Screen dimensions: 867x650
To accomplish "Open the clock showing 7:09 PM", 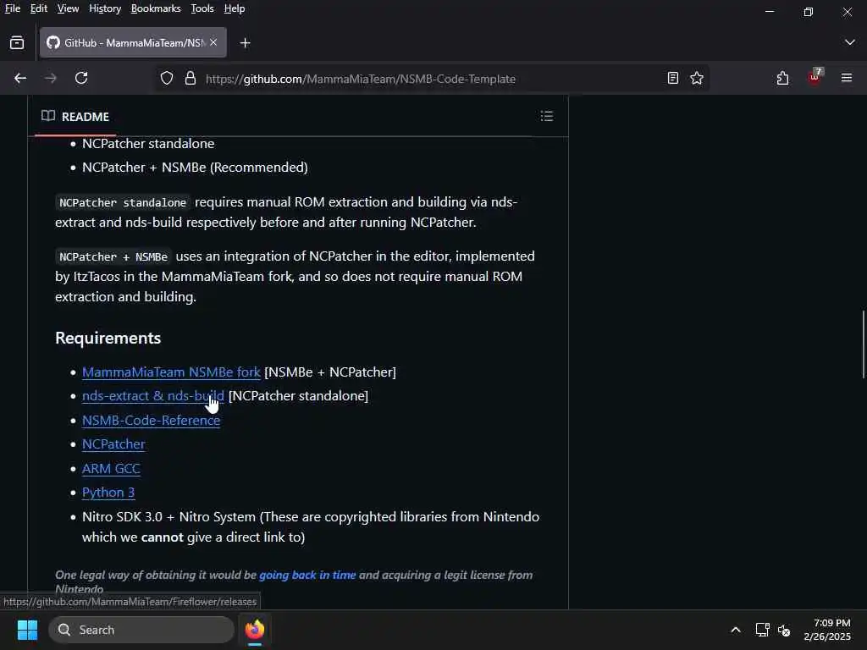I will point(827,630).
